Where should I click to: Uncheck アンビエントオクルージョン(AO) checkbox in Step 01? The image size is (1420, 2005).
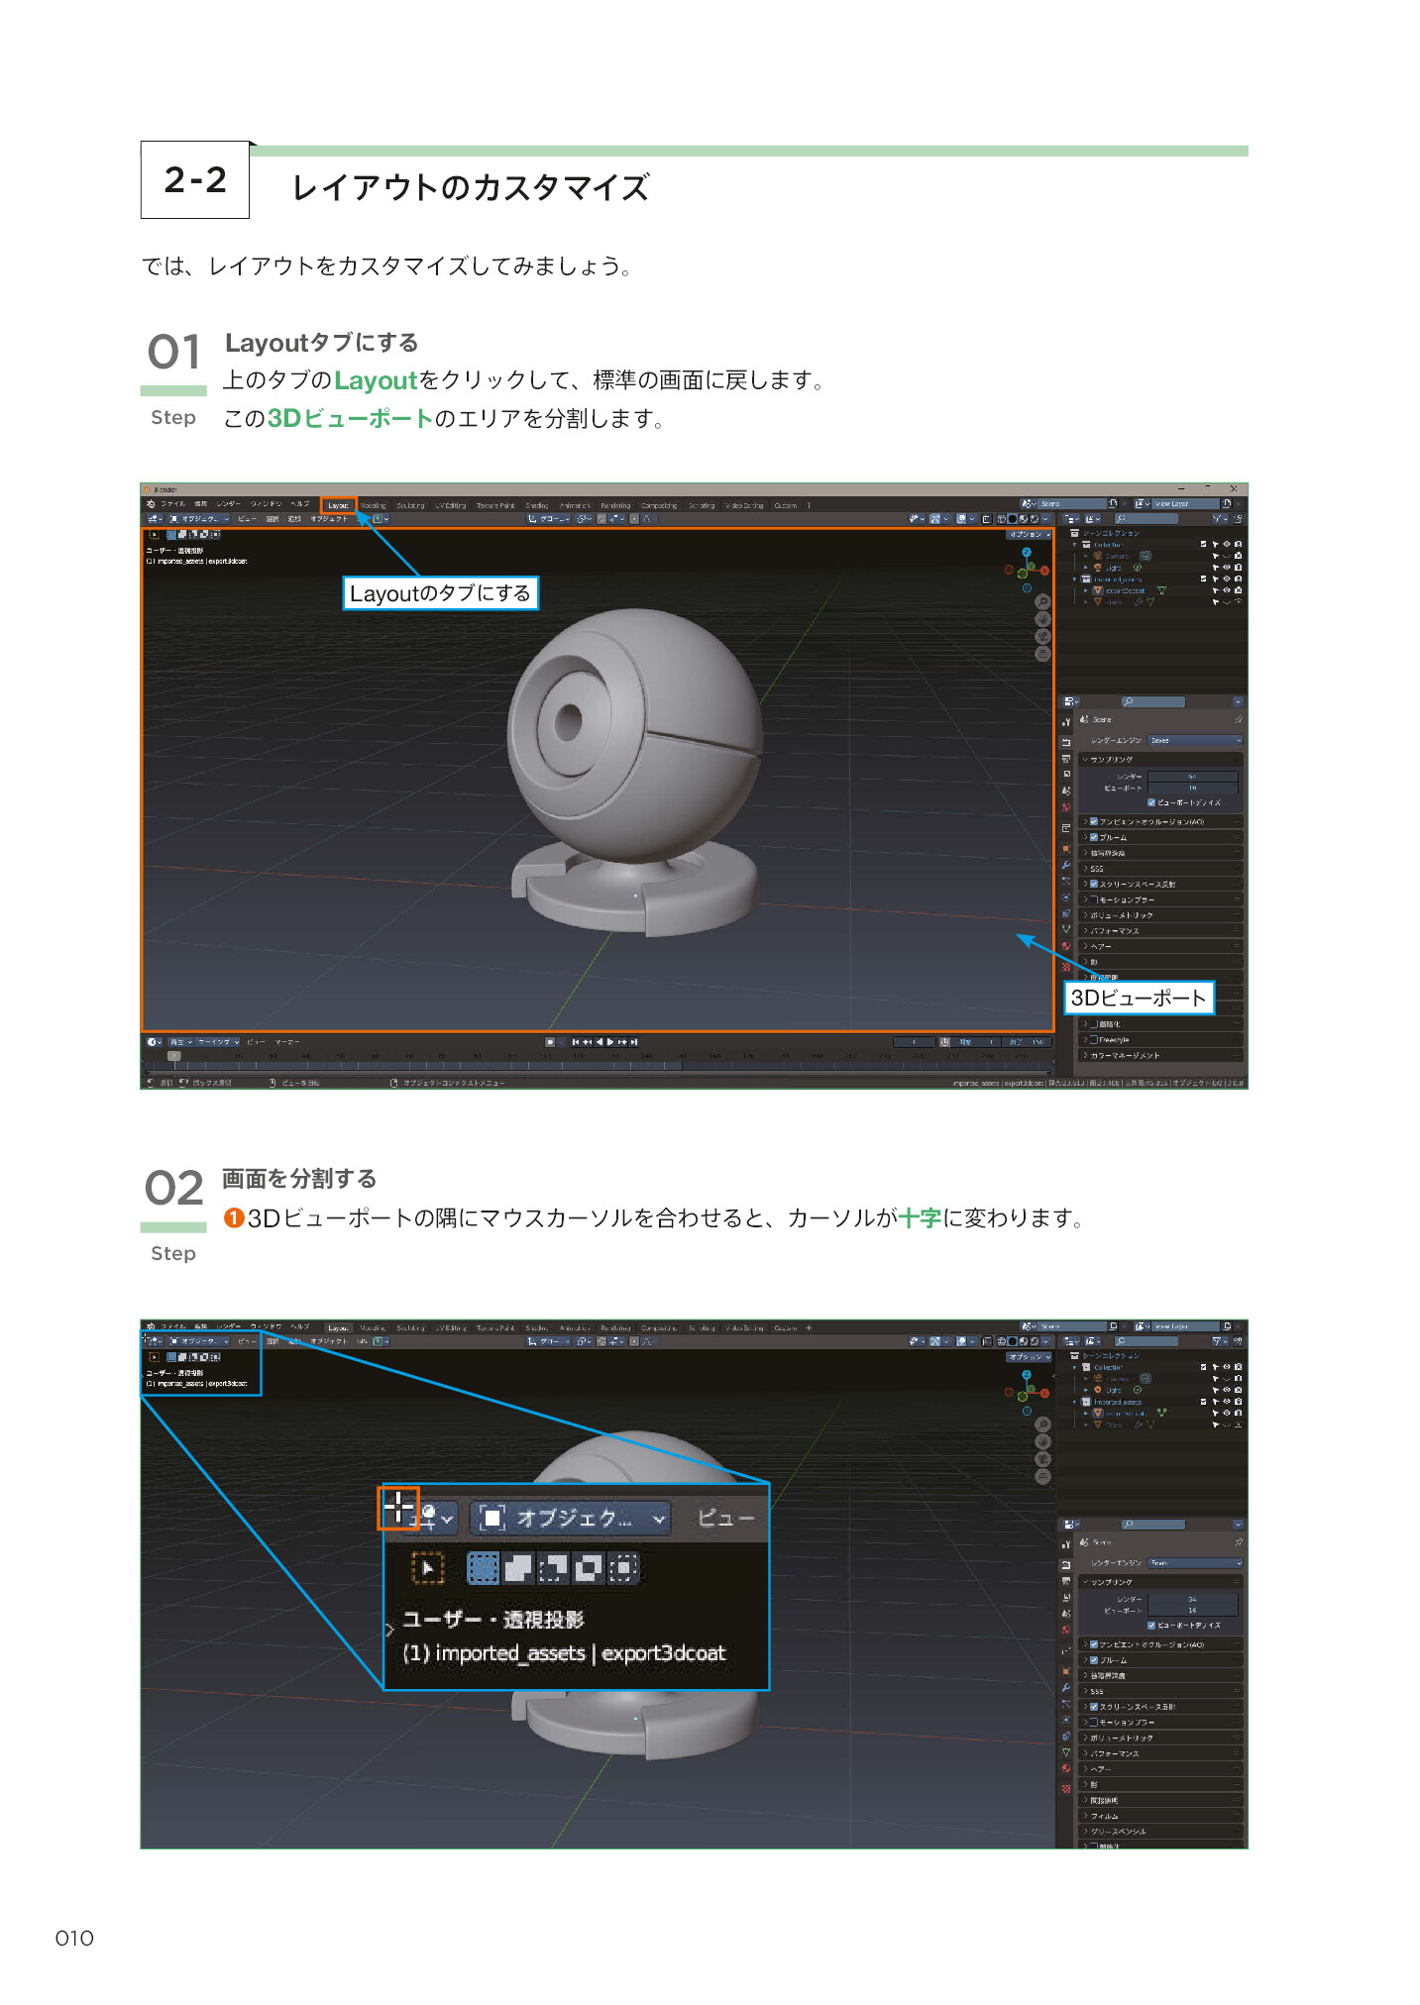pyautogui.click(x=1094, y=821)
